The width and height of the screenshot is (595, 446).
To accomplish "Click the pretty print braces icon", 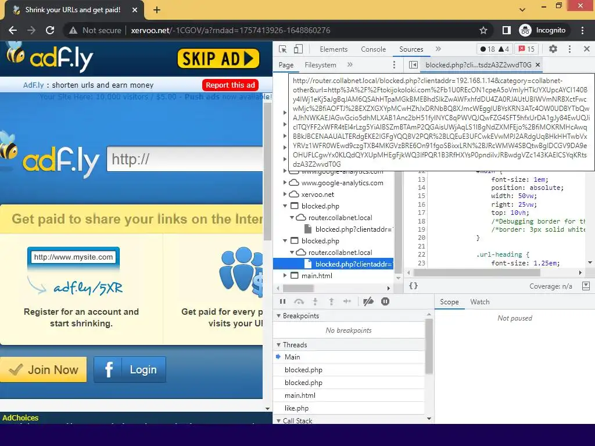I will point(413,286).
